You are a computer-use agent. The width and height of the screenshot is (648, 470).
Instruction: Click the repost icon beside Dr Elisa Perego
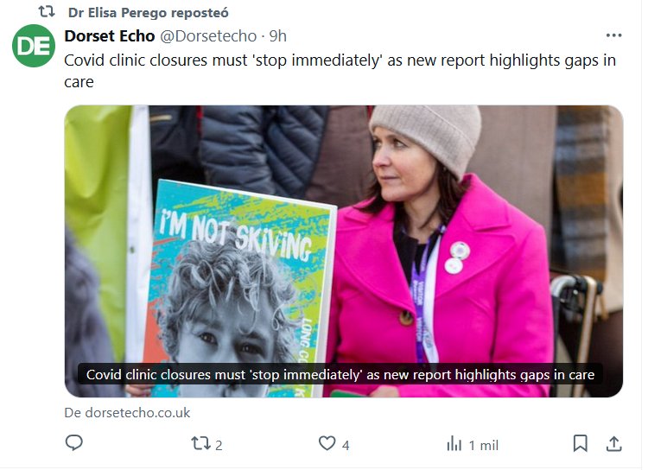pyautogui.click(x=47, y=12)
